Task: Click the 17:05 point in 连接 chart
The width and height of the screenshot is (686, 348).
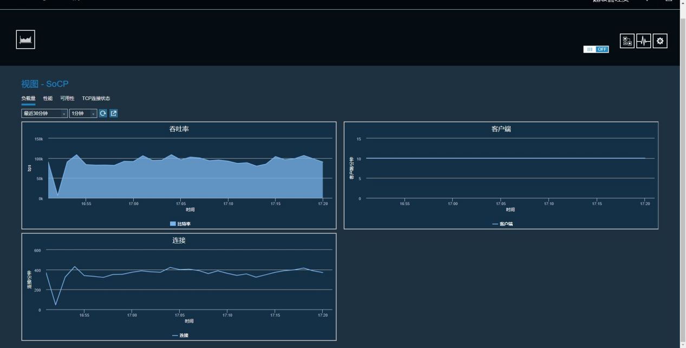Action: click(180, 269)
